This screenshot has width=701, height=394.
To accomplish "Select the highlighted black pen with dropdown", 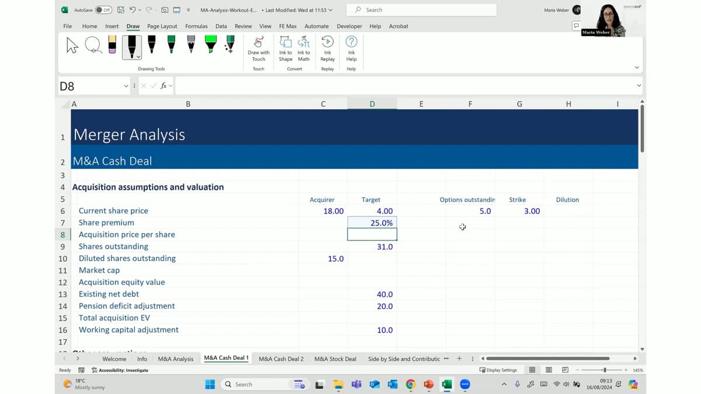I will [131, 47].
